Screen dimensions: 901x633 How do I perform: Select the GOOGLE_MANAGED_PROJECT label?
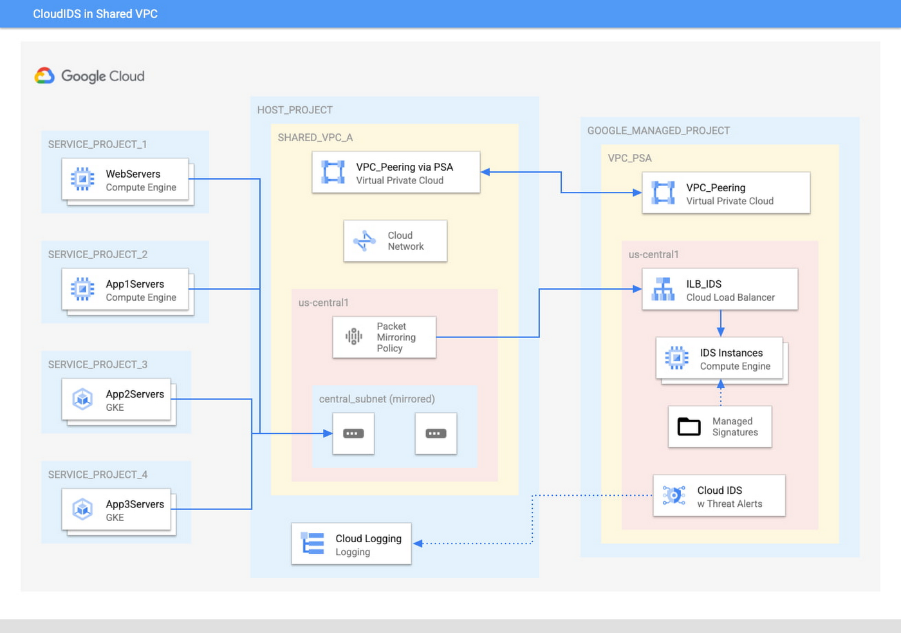658,131
